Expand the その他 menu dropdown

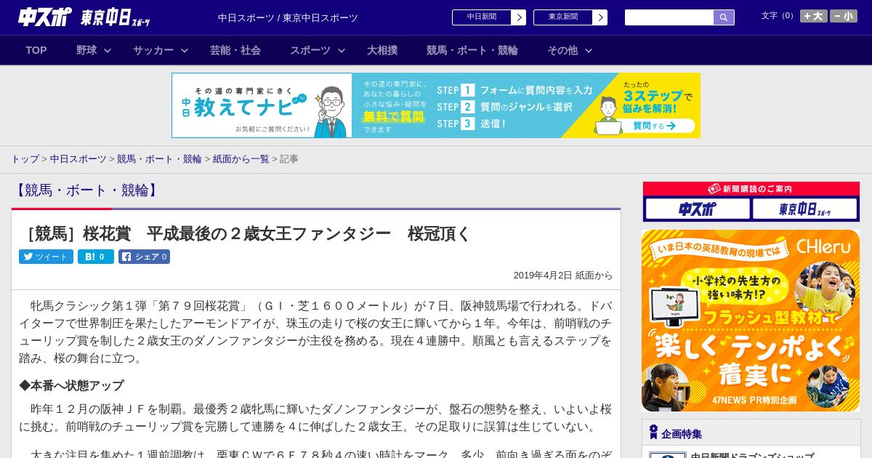[x=570, y=50]
